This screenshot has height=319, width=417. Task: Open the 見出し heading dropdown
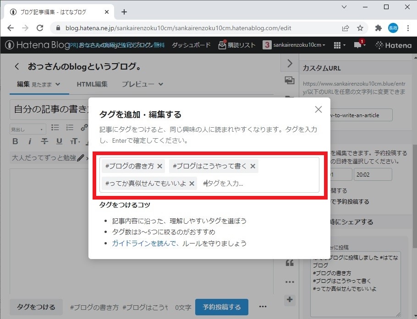[x=27, y=130]
